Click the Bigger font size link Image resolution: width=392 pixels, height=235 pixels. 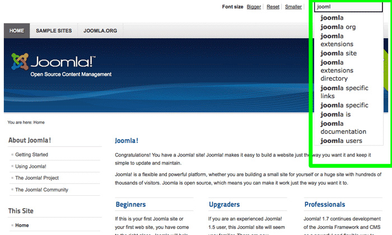coord(254,7)
